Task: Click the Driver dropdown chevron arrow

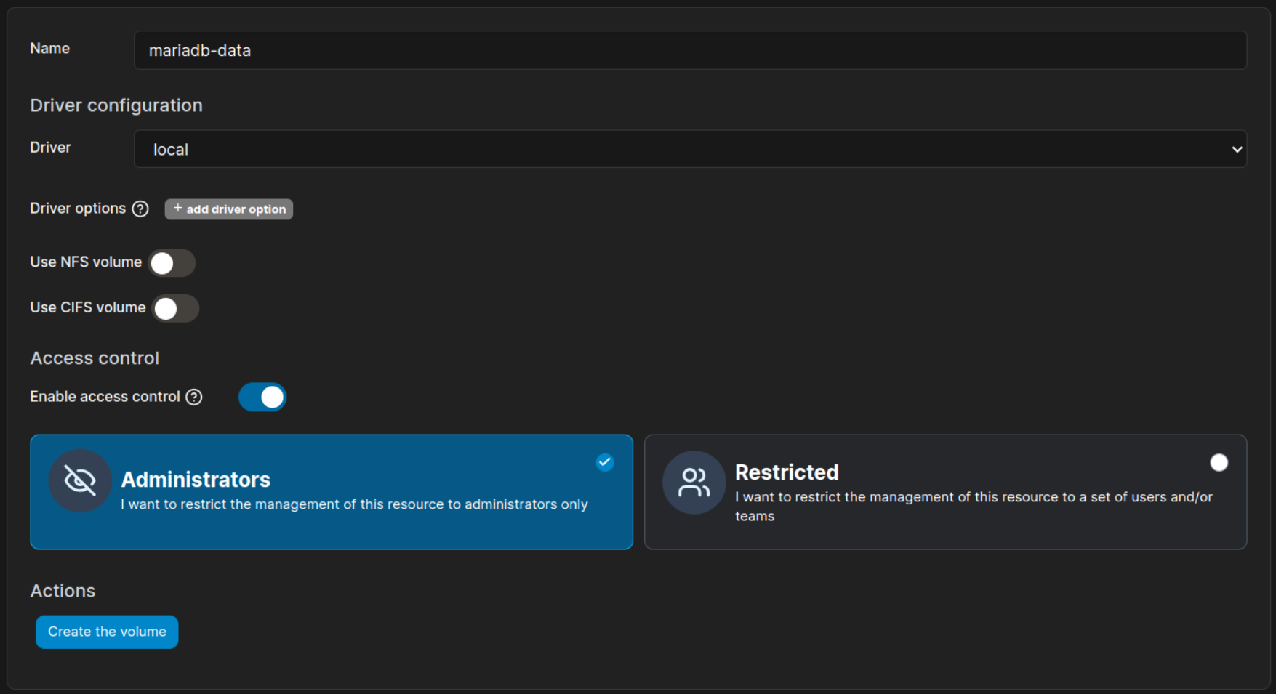Action: (1237, 150)
